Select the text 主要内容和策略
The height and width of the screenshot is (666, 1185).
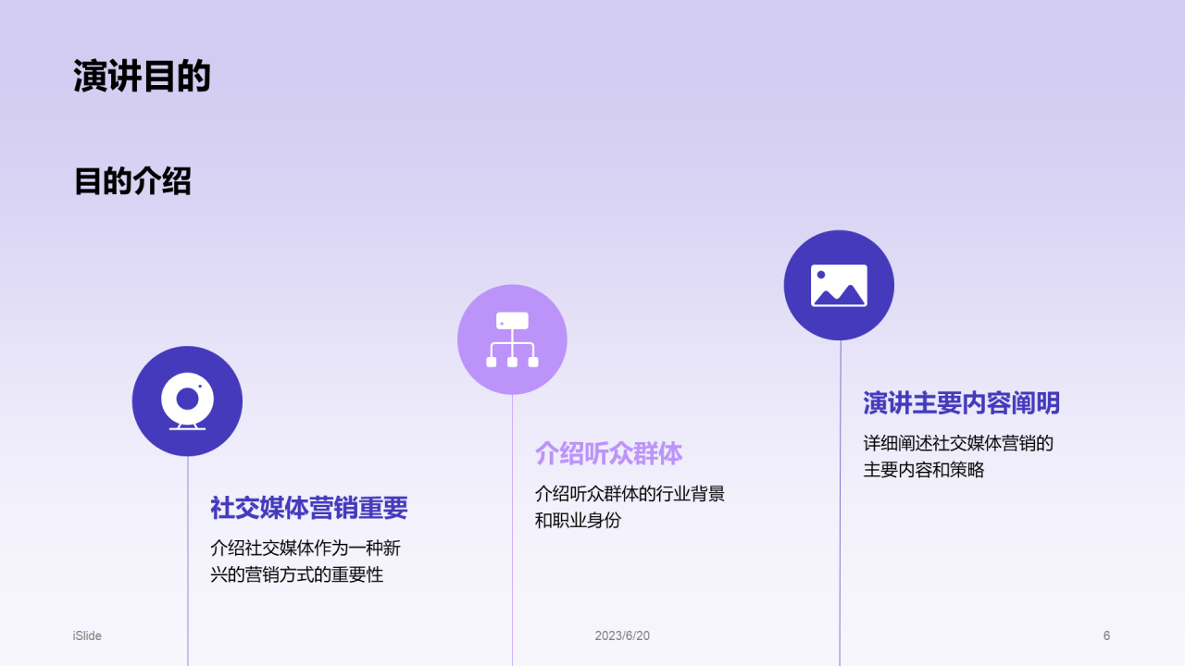925,470
